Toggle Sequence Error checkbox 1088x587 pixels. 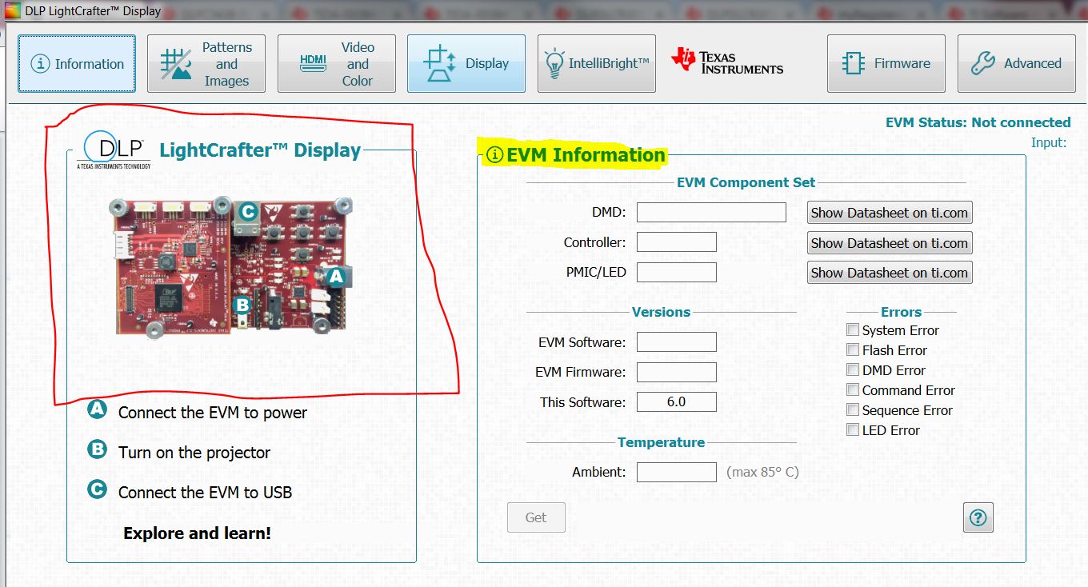(853, 410)
